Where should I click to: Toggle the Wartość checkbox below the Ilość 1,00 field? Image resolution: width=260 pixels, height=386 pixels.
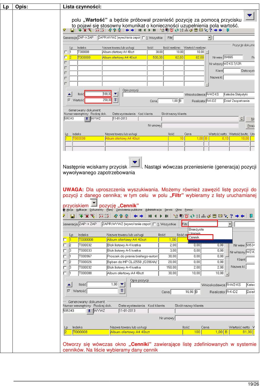[x=69, y=291]
